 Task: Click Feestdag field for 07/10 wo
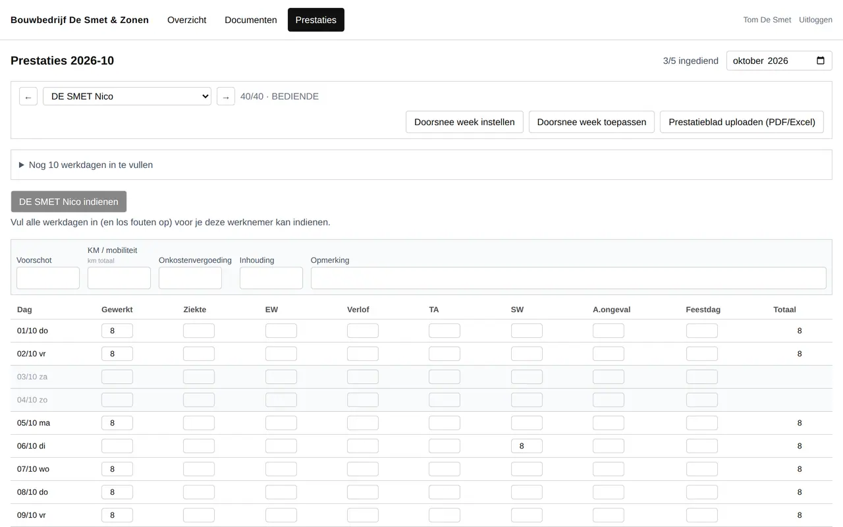coord(702,469)
